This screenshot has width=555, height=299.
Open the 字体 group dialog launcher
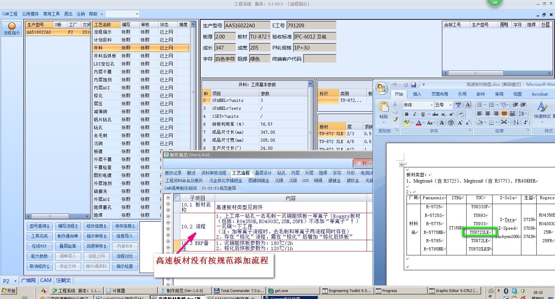[470, 130]
